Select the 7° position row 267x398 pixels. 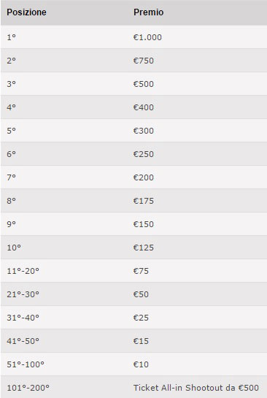pos(133,177)
